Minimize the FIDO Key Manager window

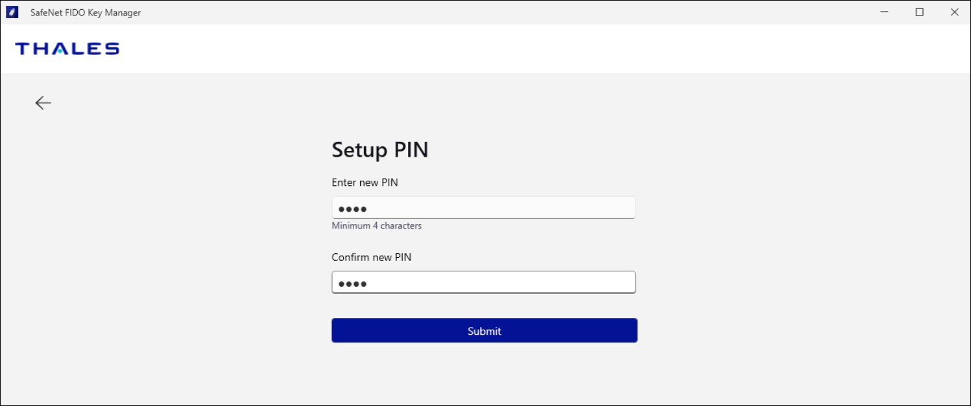coord(884,12)
